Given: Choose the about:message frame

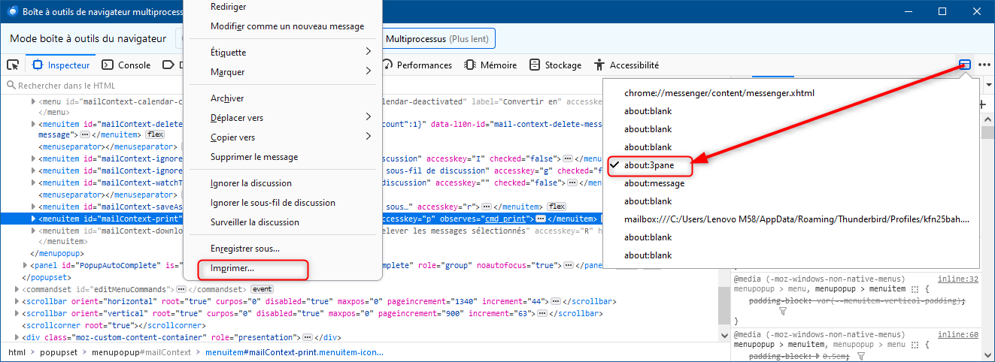Looking at the screenshot, I should point(654,183).
